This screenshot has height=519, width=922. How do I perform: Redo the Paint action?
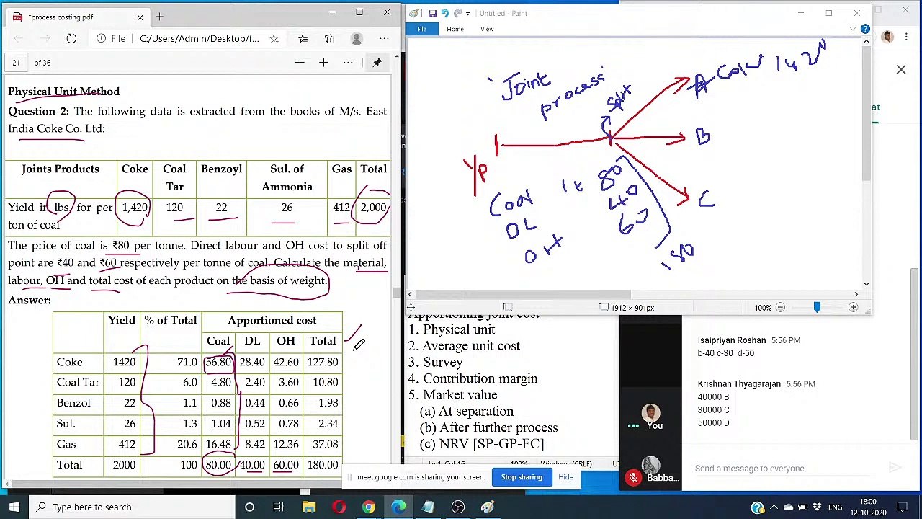(x=457, y=13)
